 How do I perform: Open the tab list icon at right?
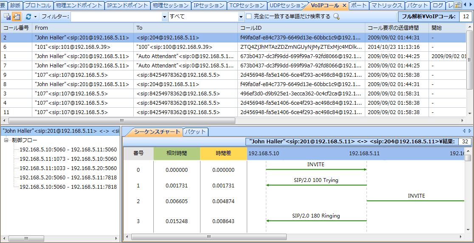(457, 6)
